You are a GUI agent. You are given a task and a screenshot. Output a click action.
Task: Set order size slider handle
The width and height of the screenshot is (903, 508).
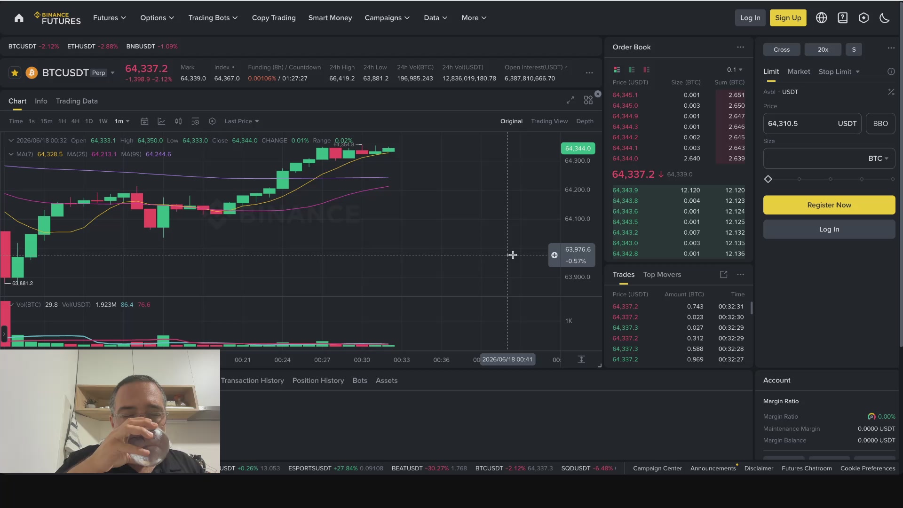[768, 179]
